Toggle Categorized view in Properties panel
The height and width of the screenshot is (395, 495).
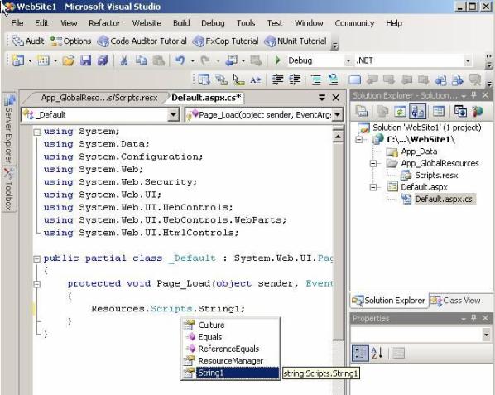click(x=360, y=353)
